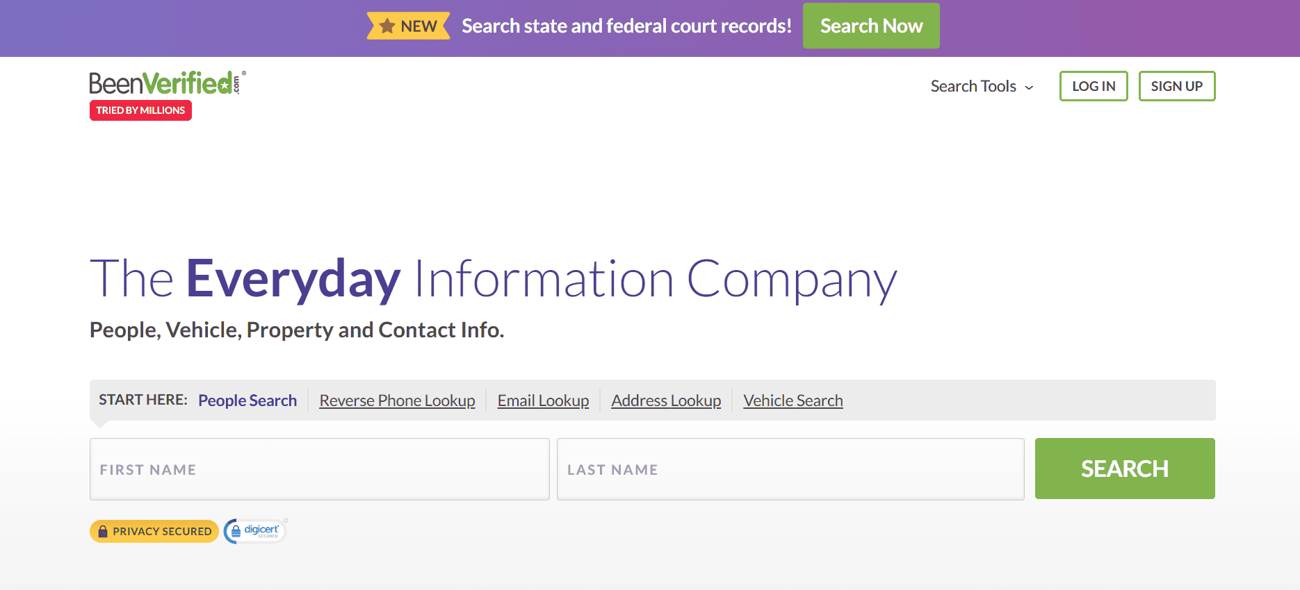This screenshot has height=590, width=1300.
Task: Click the NEW star badge in the banner
Action: 409,26
